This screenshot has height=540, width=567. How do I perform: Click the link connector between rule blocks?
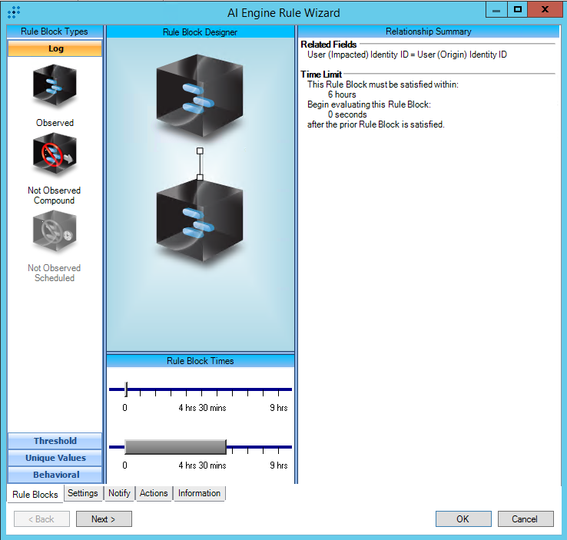(200, 164)
